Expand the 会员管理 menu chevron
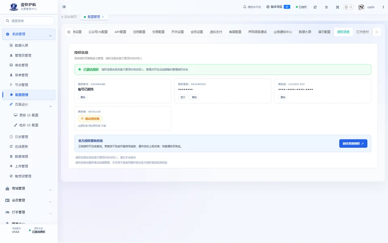 [x=50, y=202]
